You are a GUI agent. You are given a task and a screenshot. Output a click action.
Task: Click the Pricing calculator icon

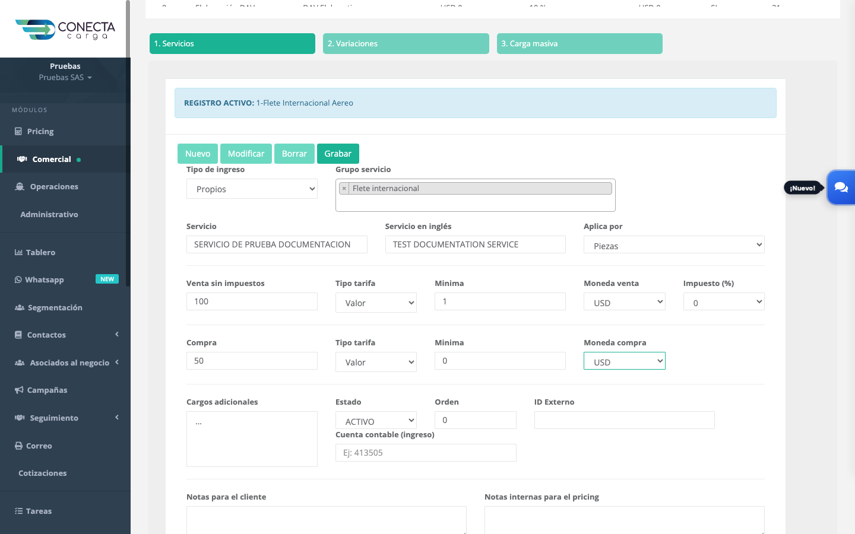(x=18, y=132)
